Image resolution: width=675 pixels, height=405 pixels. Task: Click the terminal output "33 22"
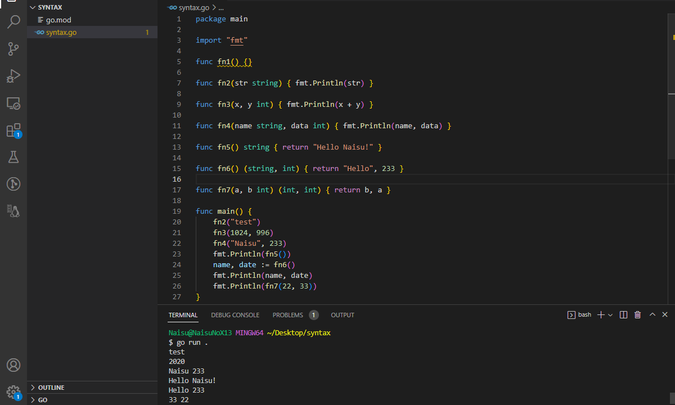click(179, 400)
